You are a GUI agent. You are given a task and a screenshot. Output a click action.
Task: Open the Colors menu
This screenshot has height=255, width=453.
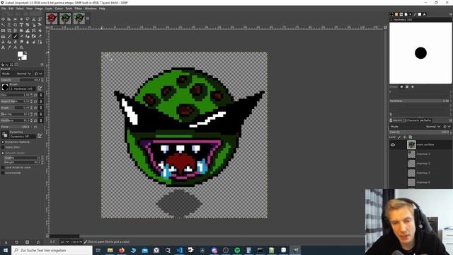(x=59, y=8)
